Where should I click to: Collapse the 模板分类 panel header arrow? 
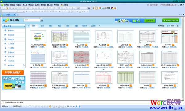(x=24, y=26)
